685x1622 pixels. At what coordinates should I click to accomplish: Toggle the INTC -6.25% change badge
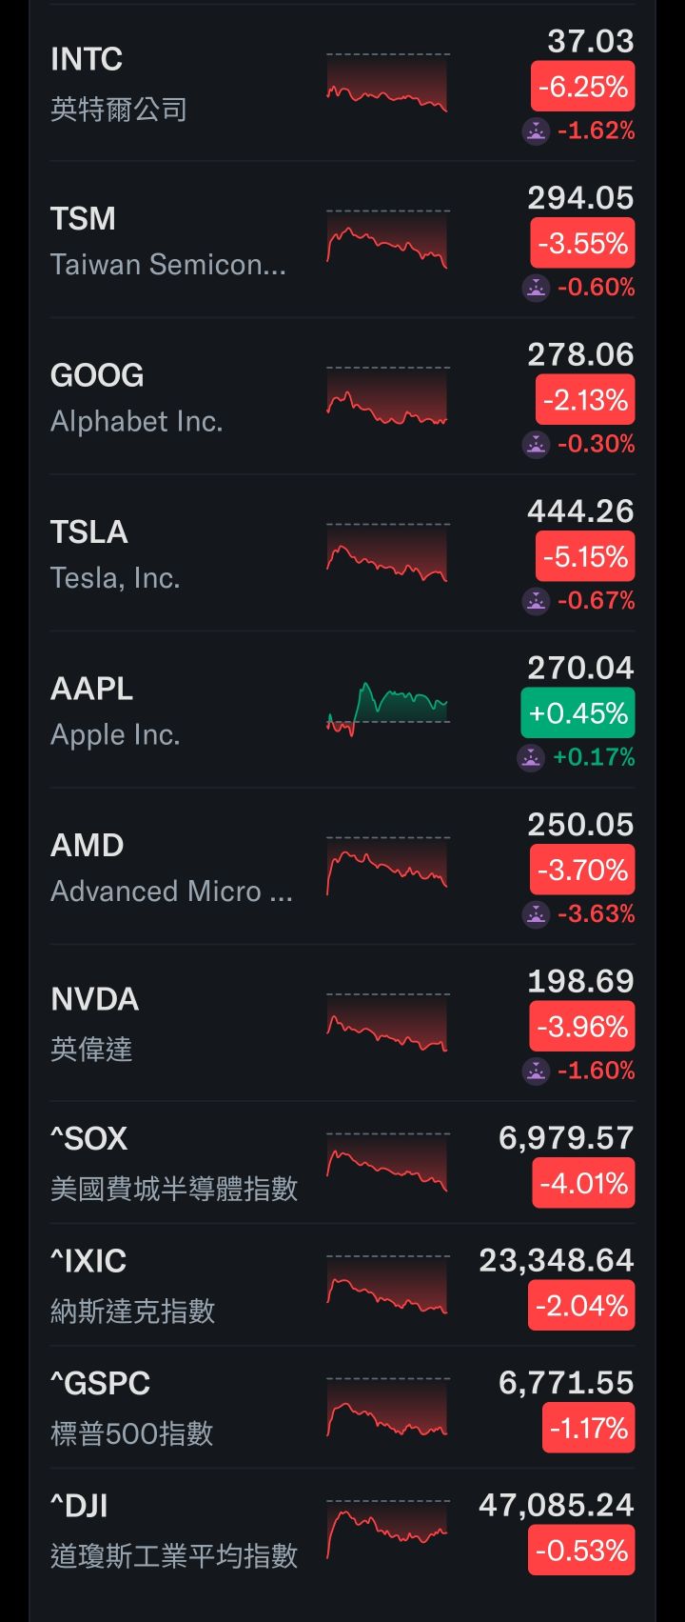(582, 88)
